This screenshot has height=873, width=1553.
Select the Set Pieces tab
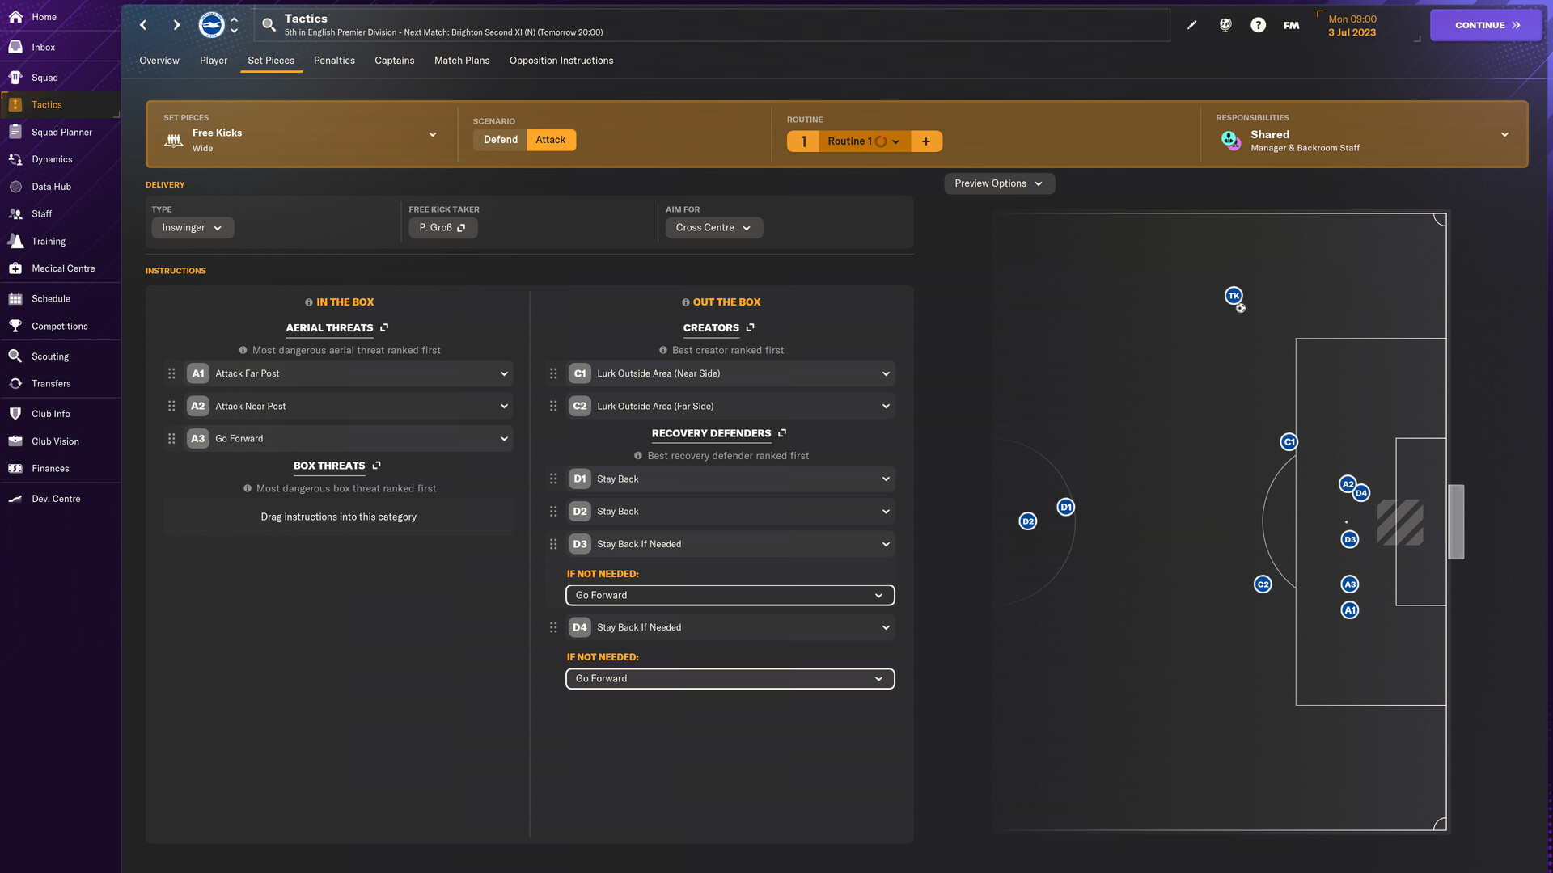[270, 61]
